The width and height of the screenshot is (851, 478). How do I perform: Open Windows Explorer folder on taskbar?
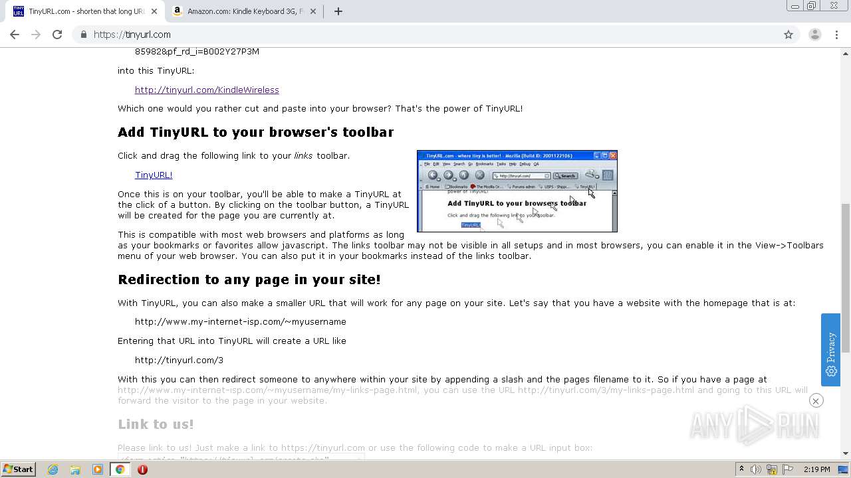click(75, 469)
